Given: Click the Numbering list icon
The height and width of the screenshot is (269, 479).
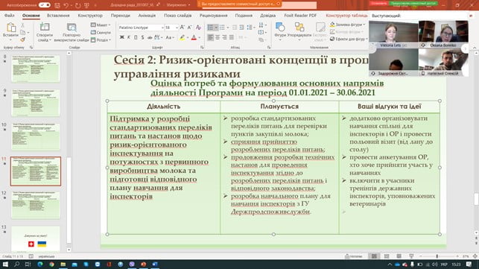Looking at the screenshot, I should [222, 28].
